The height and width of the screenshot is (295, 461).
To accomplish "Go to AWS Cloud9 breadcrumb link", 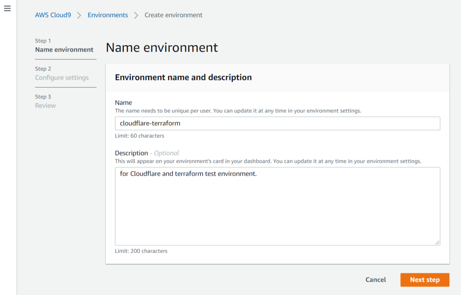I will (53, 15).
